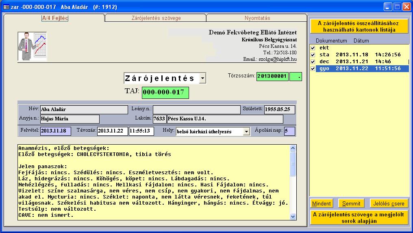Viewport: 413px width, 233px height.
Task: Toggle the gyo document checkbox
Action: (313, 68)
